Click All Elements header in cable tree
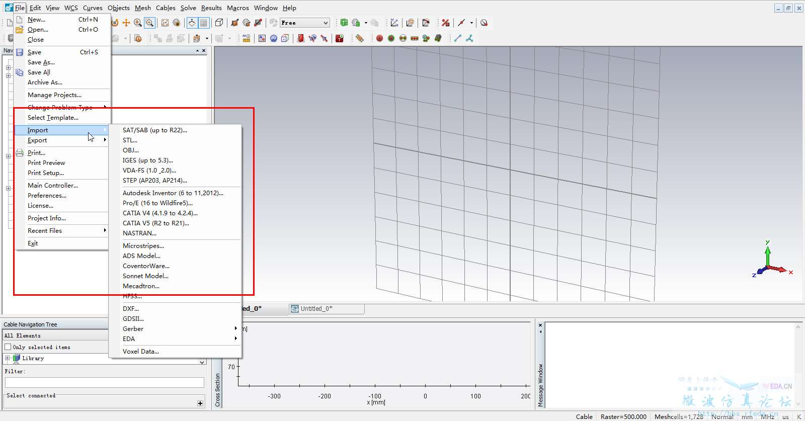The image size is (805, 421). point(56,335)
